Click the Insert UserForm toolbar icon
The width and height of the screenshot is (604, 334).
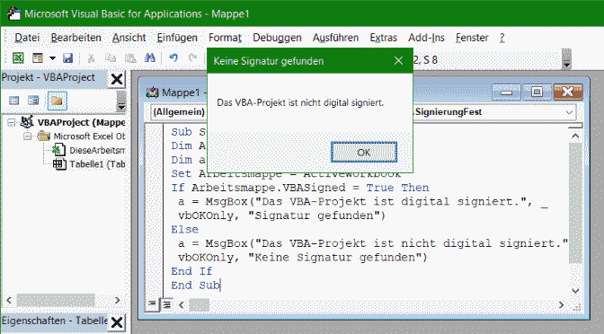pos(38,58)
